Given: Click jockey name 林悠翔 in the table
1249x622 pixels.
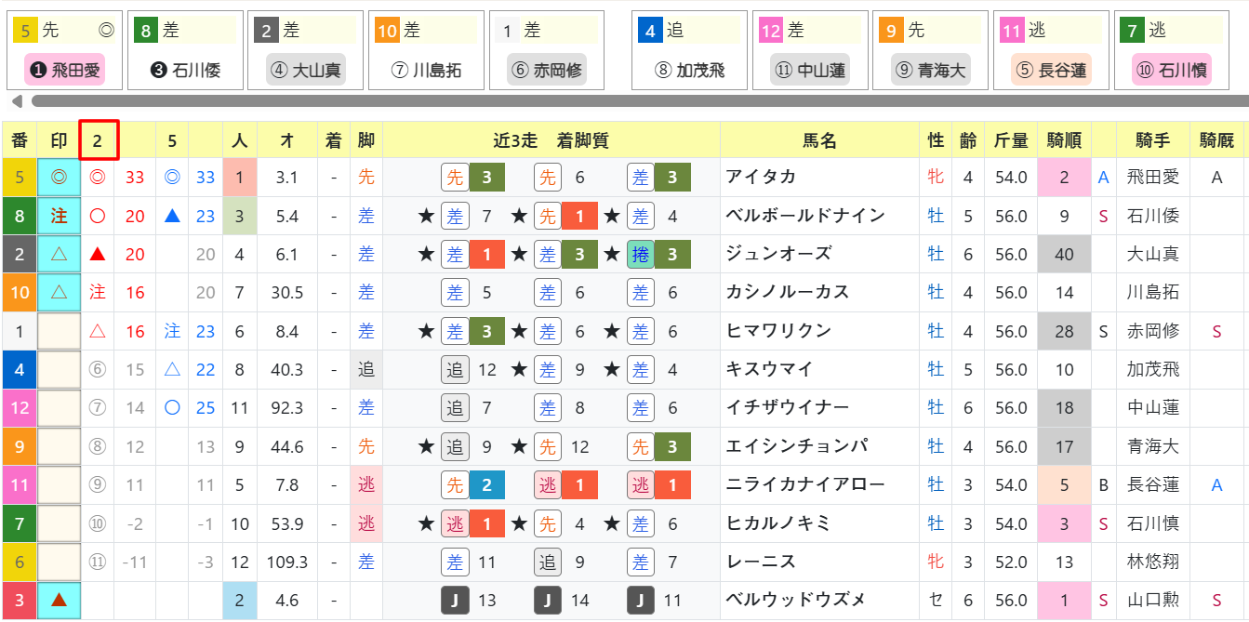Looking at the screenshot, I should coord(1152,562).
